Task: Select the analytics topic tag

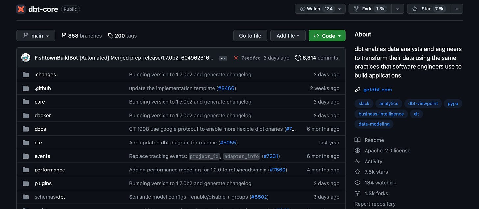Action: (x=389, y=103)
